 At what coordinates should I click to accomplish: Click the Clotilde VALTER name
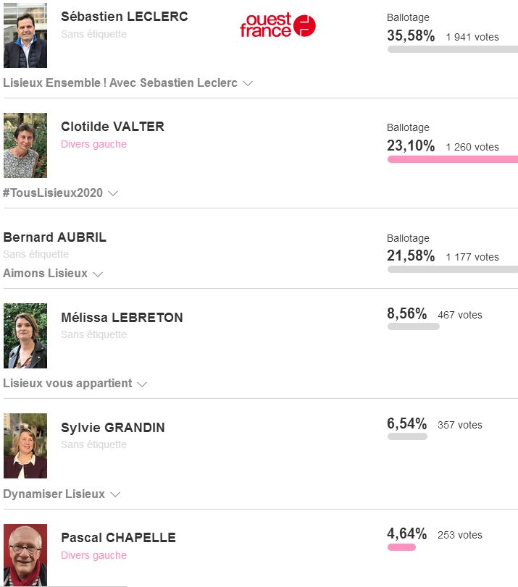(x=112, y=127)
